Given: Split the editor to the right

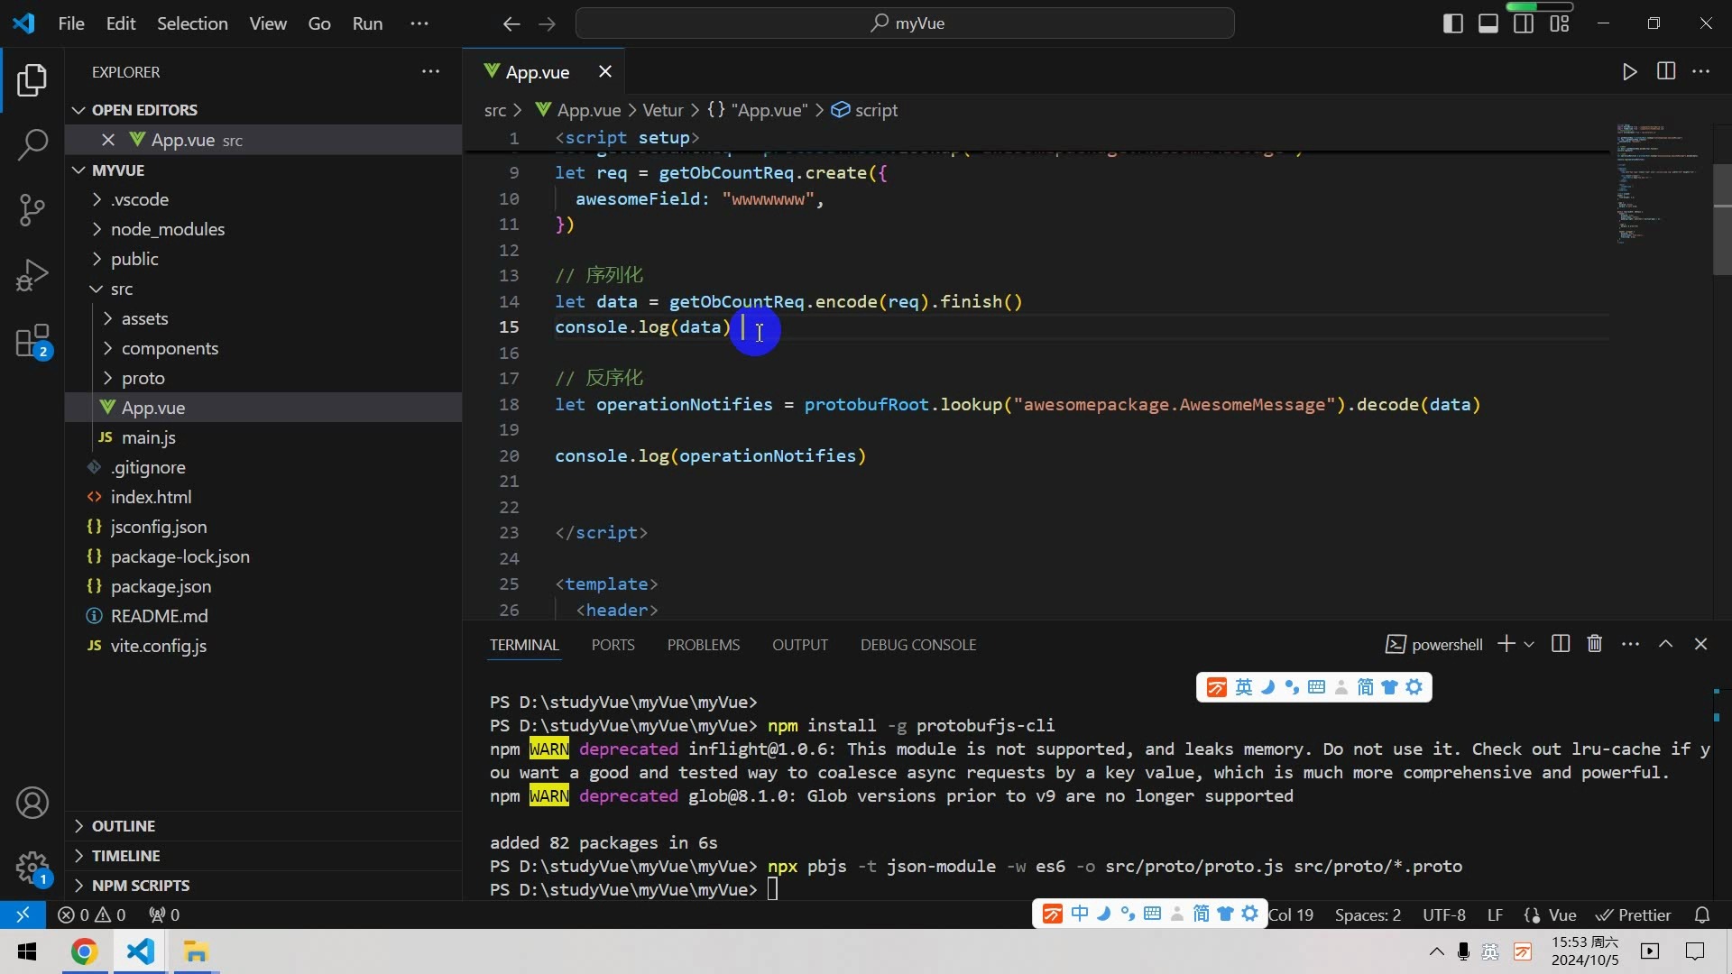Looking at the screenshot, I should 1666,72.
